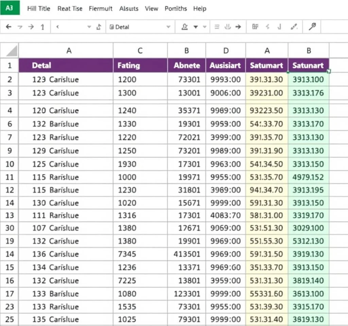The width and height of the screenshot is (348, 326).
Task: Click the horizontal lines align icon
Action: tap(216, 27)
